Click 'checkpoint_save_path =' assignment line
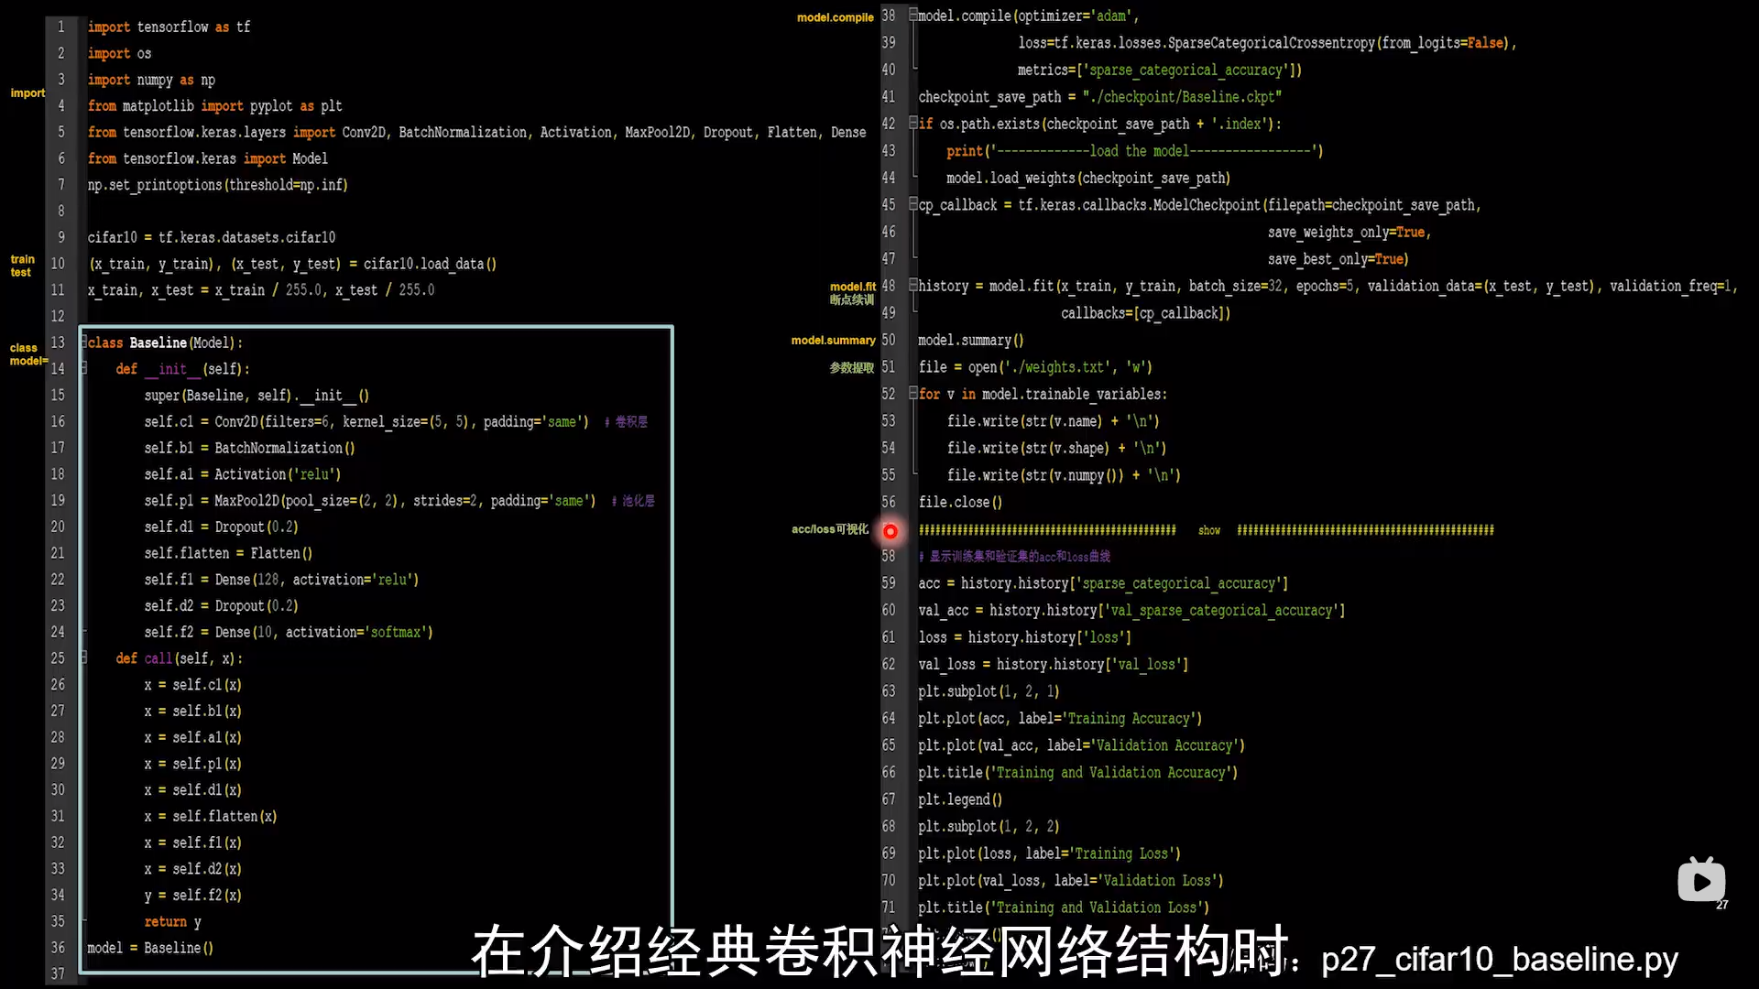Viewport: 1759px width, 989px height. point(1100,97)
